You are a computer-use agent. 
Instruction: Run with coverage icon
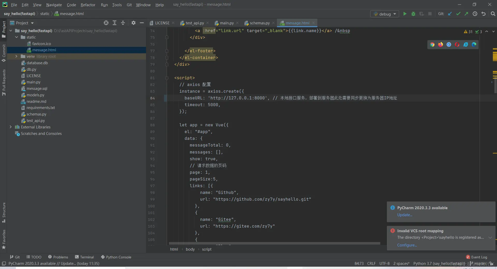[422, 14]
